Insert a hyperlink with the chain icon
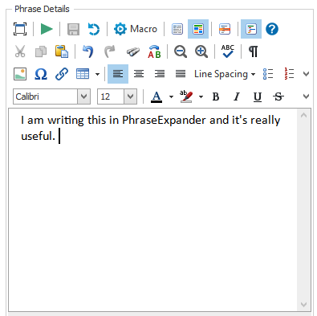The image size is (317, 316). tap(62, 74)
